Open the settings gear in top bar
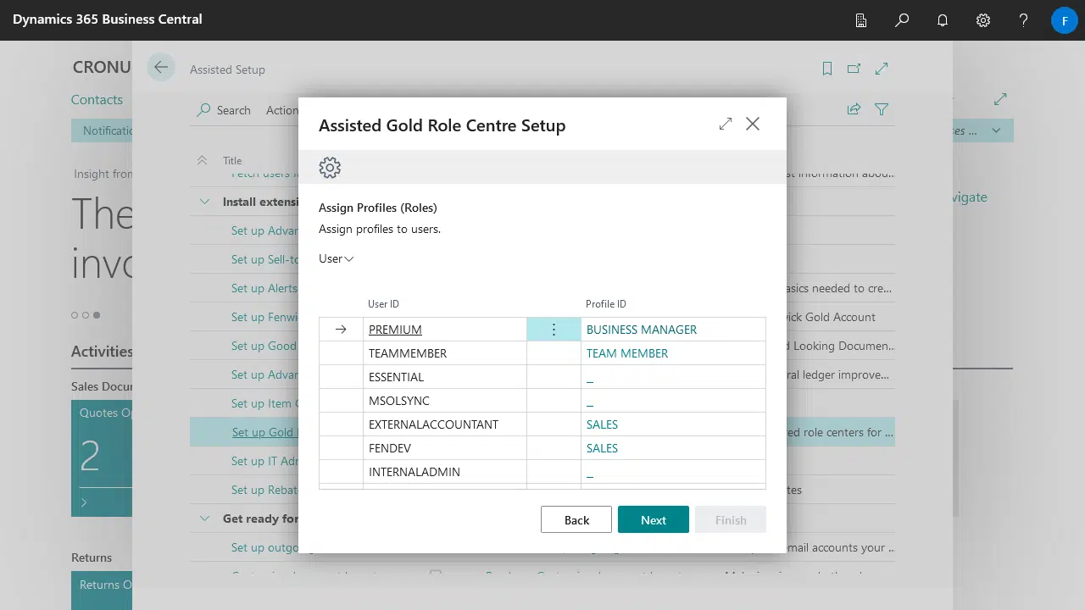Image resolution: width=1085 pixels, height=610 pixels. click(983, 20)
